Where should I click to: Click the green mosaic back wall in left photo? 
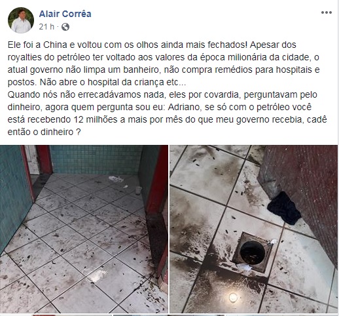pos(96,159)
